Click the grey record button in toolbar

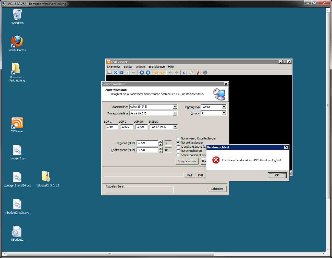(x=205, y=73)
